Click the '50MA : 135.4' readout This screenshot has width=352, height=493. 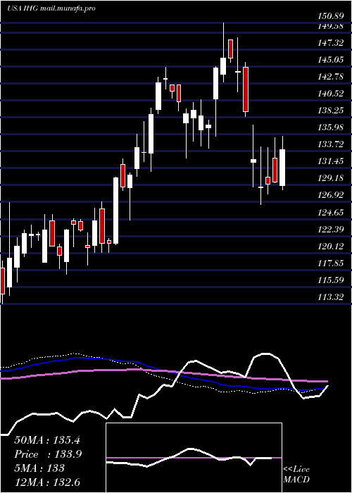pyautogui.click(x=47, y=440)
